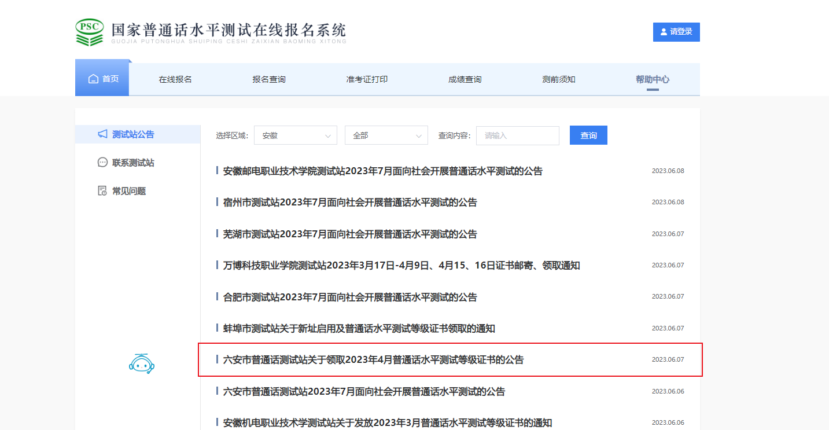Open the 六安市 2023年4月证书领取 announcement
Viewport: 829px width, 430px height.
(x=373, y=360)
